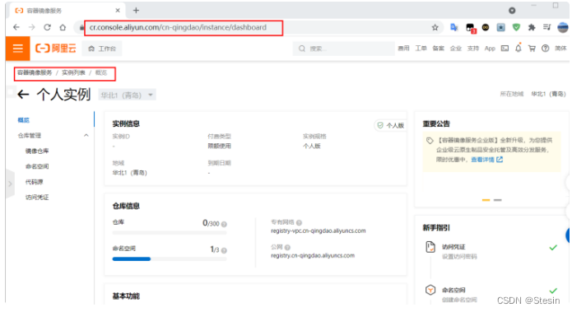Click the 仓库 usage progress bar
Screen dimensions: 572x312
(x=170, y=232)
